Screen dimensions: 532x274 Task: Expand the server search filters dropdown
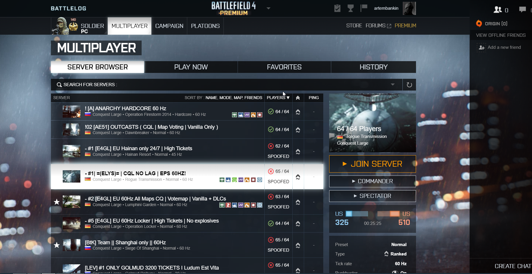[x=393, y=85]
